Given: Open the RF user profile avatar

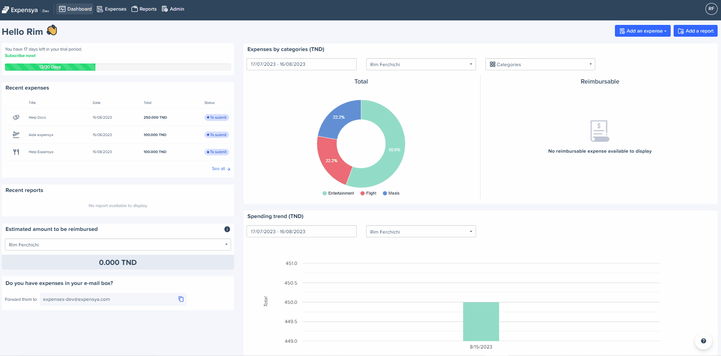Looking at the screenshot, I should click(x=711, y=9).
